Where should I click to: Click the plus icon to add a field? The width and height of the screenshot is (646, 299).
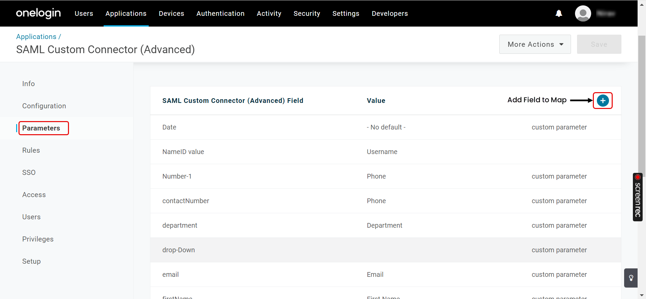(x=603, y=101)
